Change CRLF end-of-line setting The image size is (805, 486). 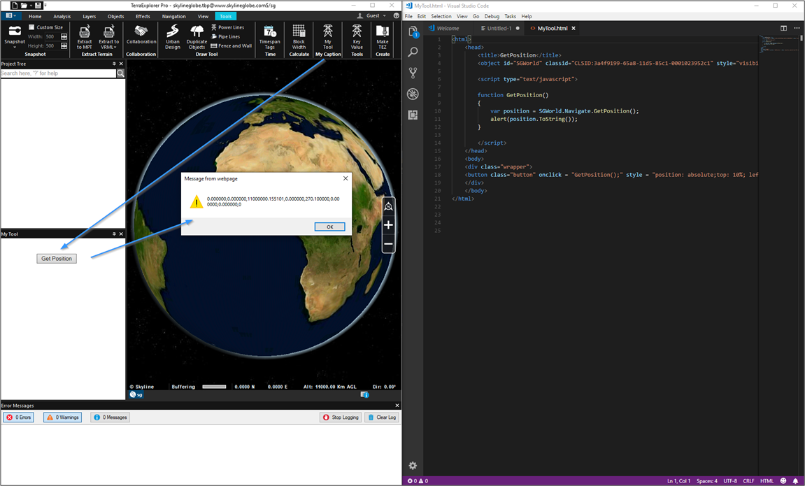[748, 481]
